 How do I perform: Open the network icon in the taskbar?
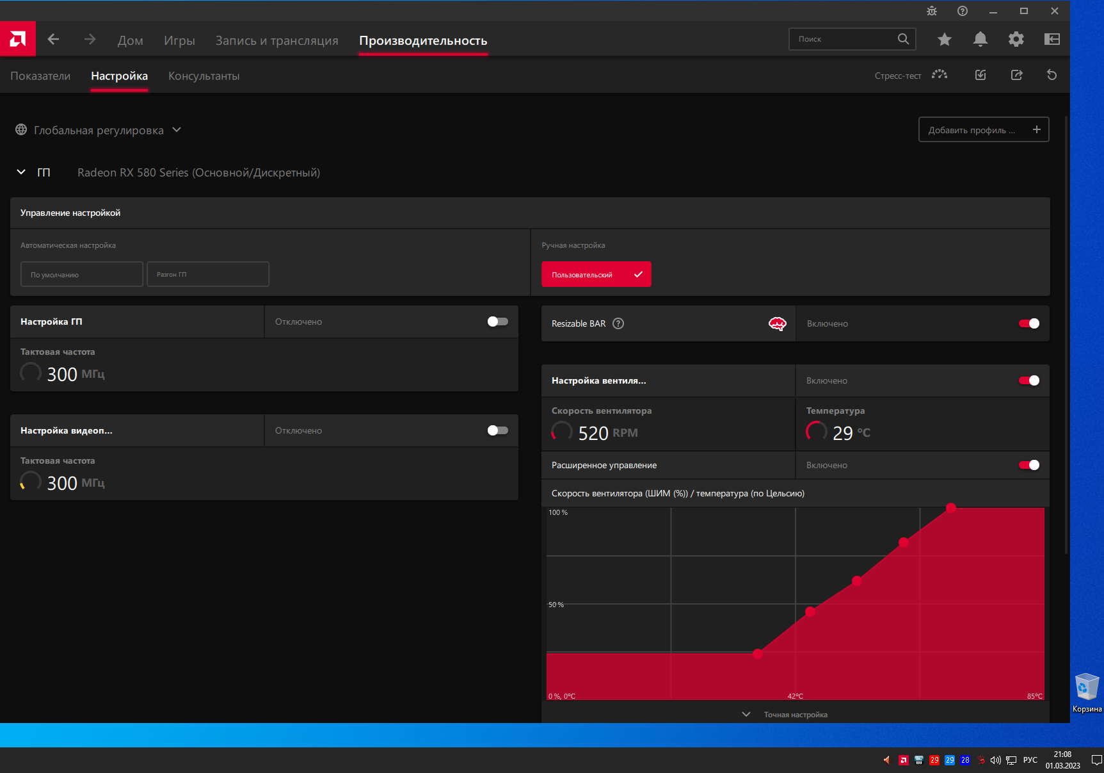coord(1011,760)
